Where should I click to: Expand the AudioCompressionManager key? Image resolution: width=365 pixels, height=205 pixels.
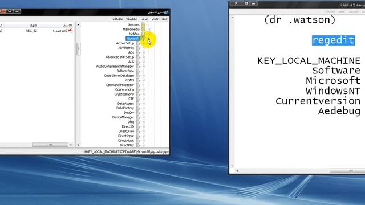144,67
